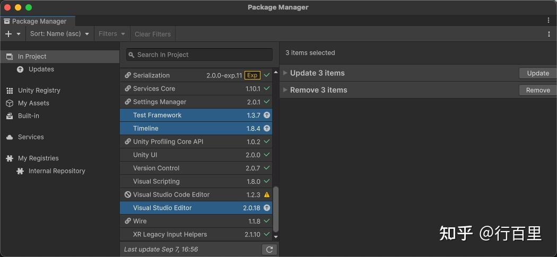Select Unity Profiling Core API package

click(x=196, y=141)
